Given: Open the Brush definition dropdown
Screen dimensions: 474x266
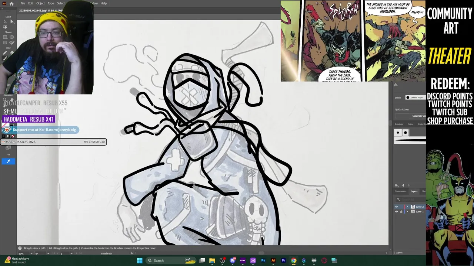Looking at the screenshot, I should coord(415,98).
